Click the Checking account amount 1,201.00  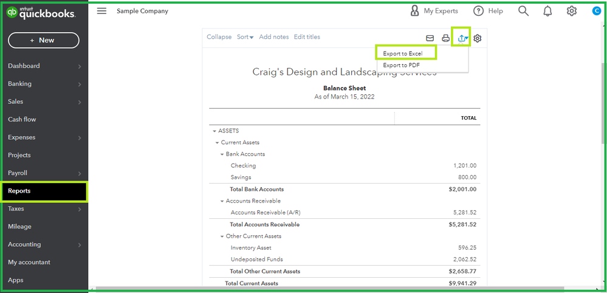(x=465, y=165)
